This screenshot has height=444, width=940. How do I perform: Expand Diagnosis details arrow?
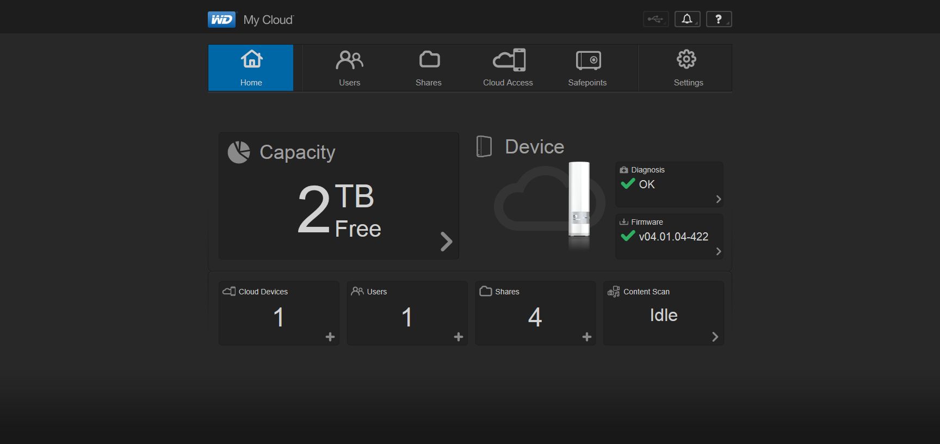click(x=719, y=199)
